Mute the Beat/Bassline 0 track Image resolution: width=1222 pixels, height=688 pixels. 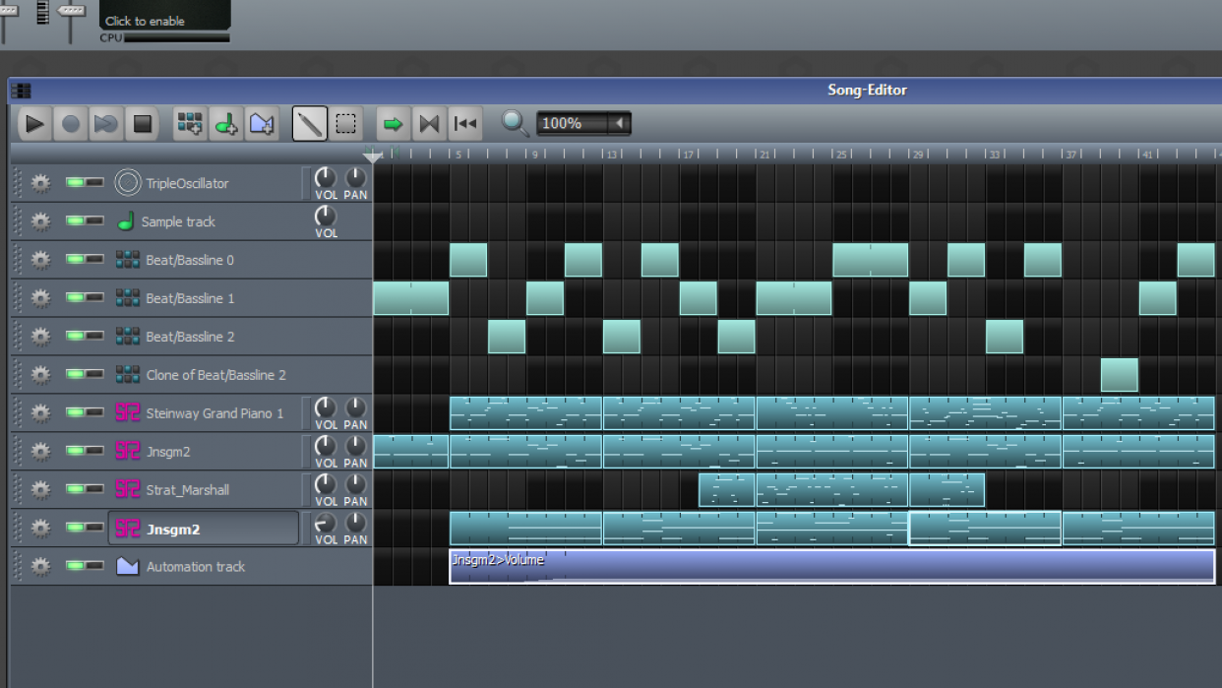[75, 260]
